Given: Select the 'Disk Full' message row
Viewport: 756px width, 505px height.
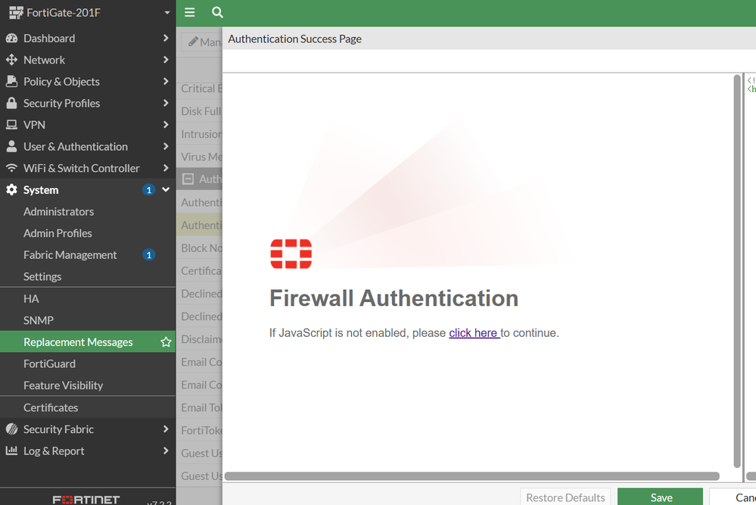Looking at the screenshot, I should pyautogui.click(x=200, y=111).
